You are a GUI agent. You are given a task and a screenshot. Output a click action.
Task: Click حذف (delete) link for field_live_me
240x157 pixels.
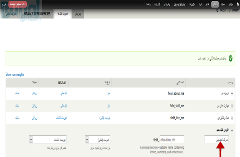click(x=17, y=118)
